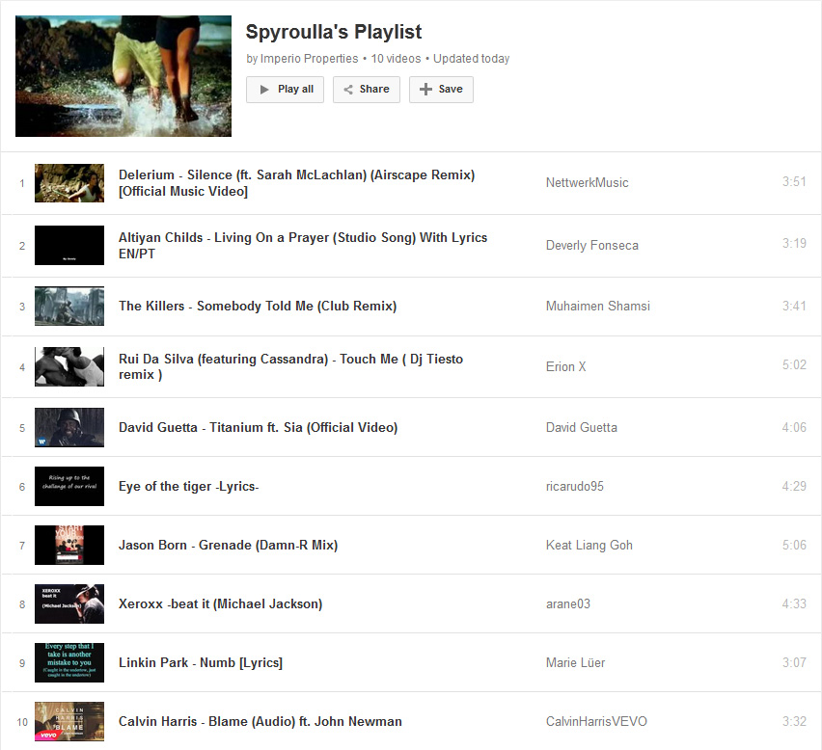Play Delerium - Silence Airscape Remix title
822x750 pixels.
[297, 183]
